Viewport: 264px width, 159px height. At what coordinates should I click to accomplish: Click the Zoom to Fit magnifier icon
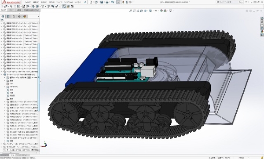[131, 11]
